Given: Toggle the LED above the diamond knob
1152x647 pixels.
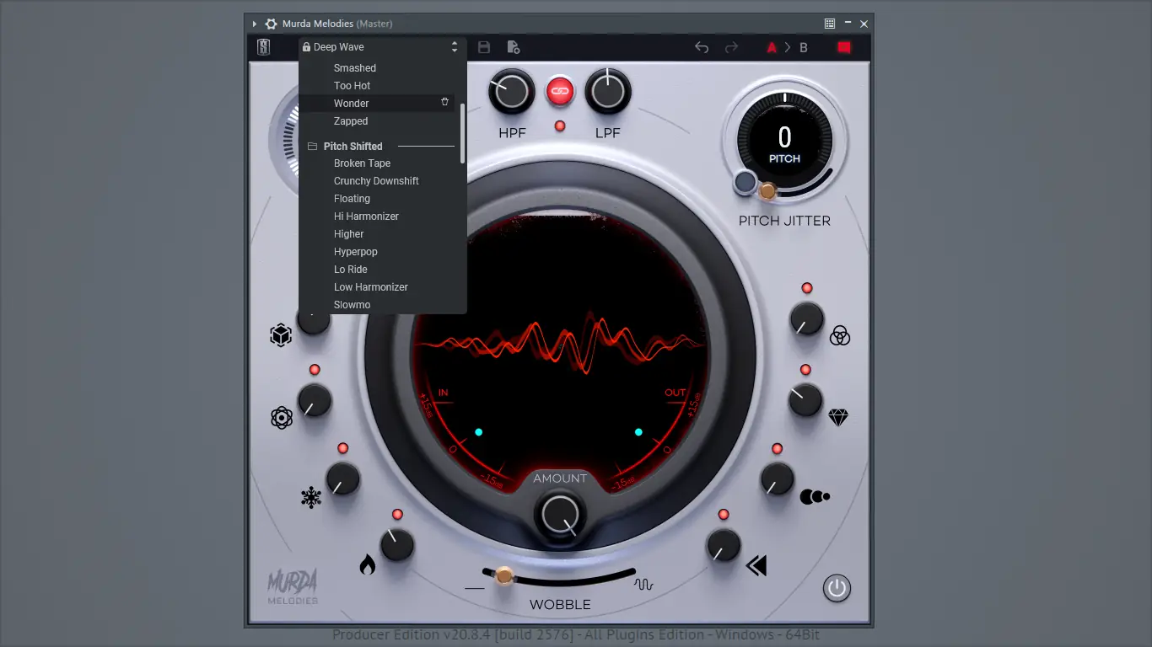Looking at the screenshot, I should pyautogui.click(x=805, y=370).
